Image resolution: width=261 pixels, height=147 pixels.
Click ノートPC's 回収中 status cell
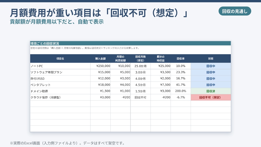(x=211, y=66)
